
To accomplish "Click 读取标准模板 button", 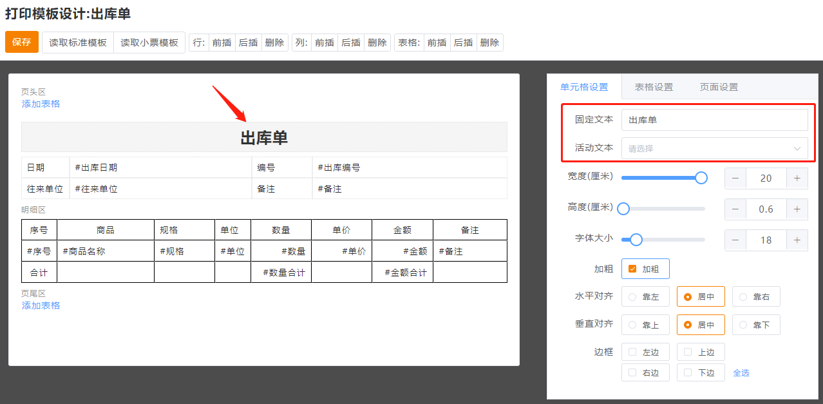I will point(78,43).
